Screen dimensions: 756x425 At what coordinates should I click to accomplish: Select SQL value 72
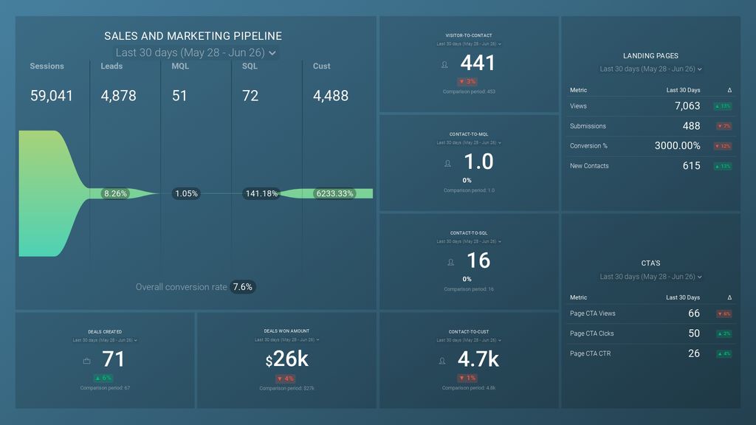pos(250,96)
